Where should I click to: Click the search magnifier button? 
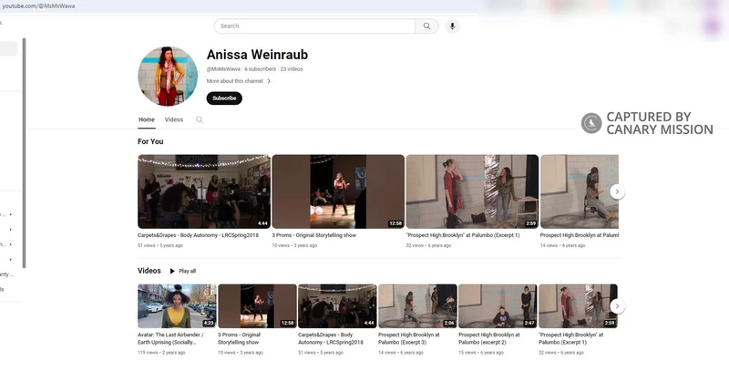426,26
